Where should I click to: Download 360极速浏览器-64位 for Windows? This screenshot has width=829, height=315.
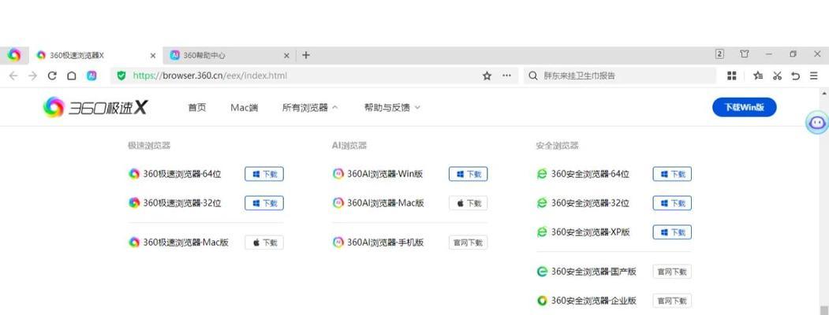[263, 174]
